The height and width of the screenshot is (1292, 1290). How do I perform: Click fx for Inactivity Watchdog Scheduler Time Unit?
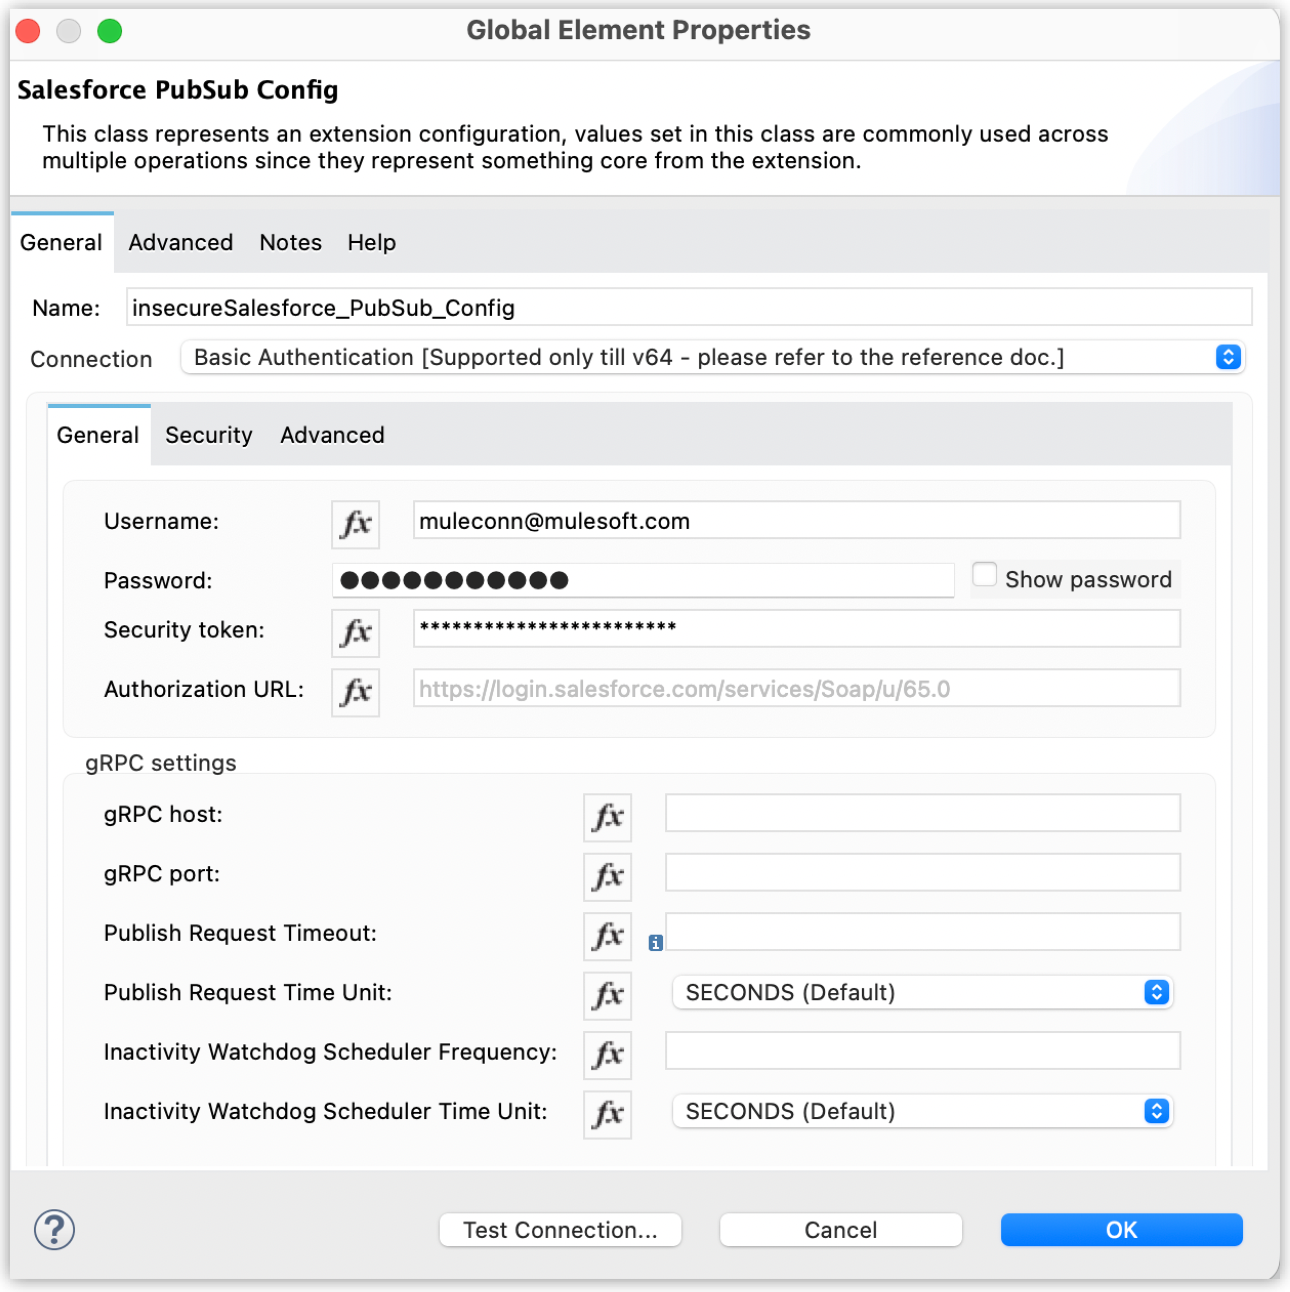click(x=607, y=1114)
